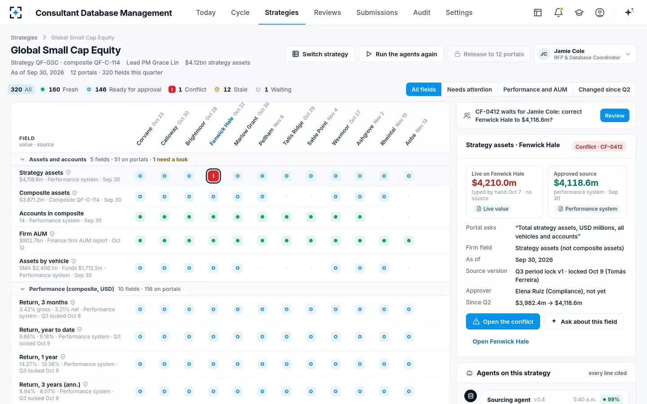
Task: Click Ask about this field
Action: click(584, 321)
